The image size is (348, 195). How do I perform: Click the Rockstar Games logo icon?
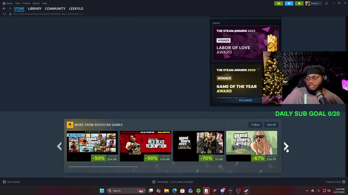pyautogui.click(x=70, y=125)
